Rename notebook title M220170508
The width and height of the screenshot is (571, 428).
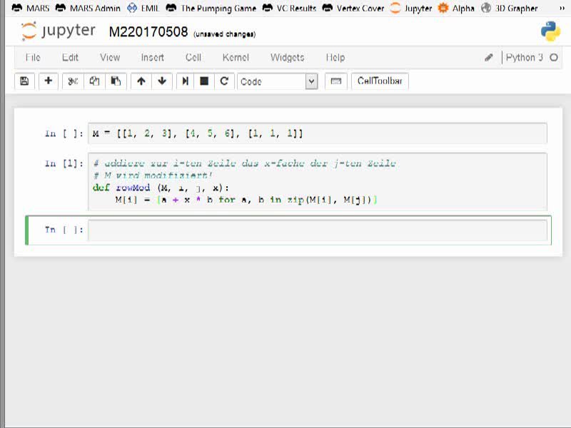point(148,32)
